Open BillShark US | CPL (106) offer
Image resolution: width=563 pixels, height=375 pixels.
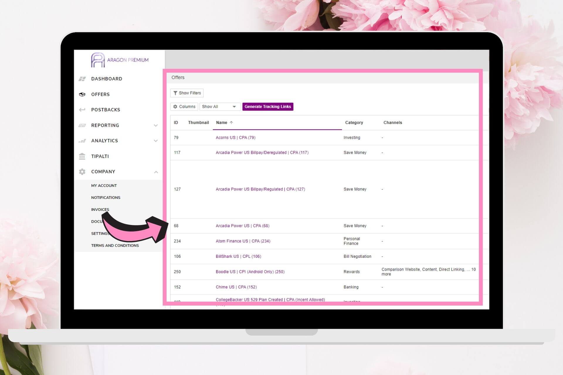238,257
